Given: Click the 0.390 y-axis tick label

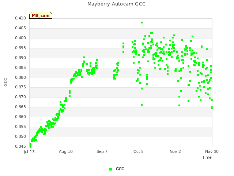Looking at the screenshot, I should point(20,58).
